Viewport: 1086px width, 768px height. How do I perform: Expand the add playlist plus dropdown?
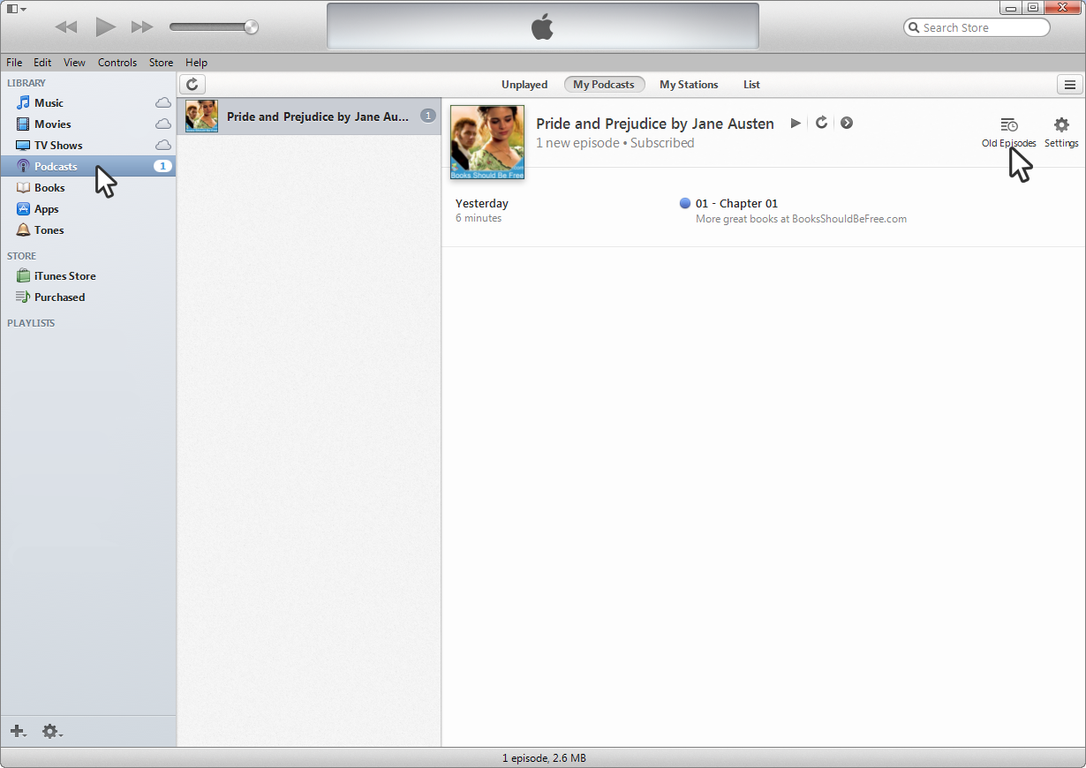[x=18, y=731]
